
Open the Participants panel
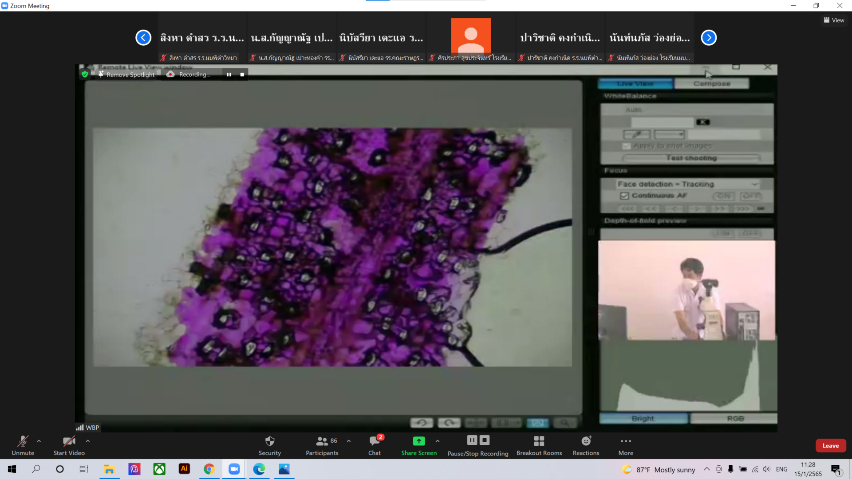322,441
